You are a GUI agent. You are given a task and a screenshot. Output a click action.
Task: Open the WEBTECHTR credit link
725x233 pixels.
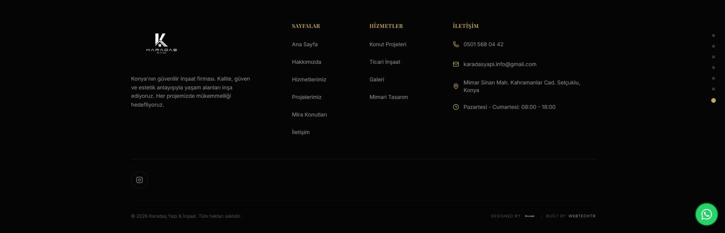pos(582,216)
